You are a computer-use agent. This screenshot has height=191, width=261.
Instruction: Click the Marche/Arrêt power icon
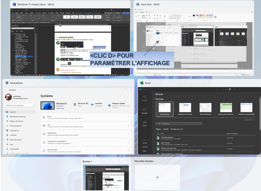click(x=44, y=151)
